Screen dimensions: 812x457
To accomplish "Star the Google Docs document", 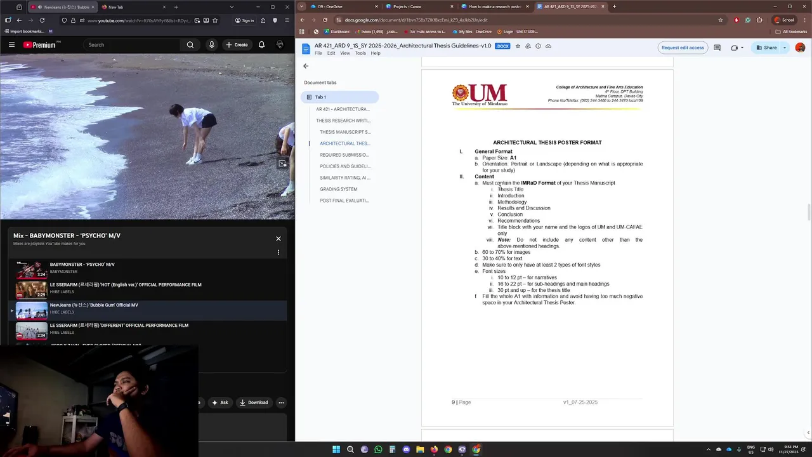I will tap(518, 46).
